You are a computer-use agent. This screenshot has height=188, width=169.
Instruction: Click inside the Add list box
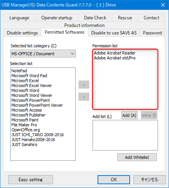click(125, 135)
